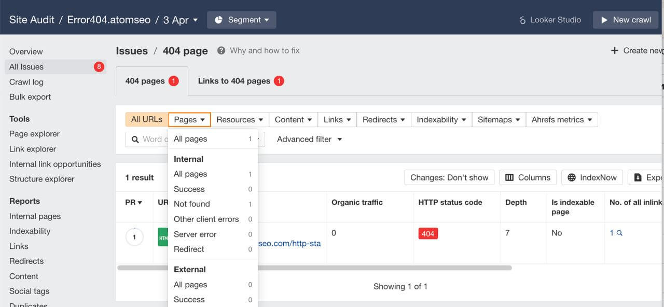The height and width of the screenshot is (307, 664).
Task: Click the Segment pie chart icon
Action: pos(218,20)
